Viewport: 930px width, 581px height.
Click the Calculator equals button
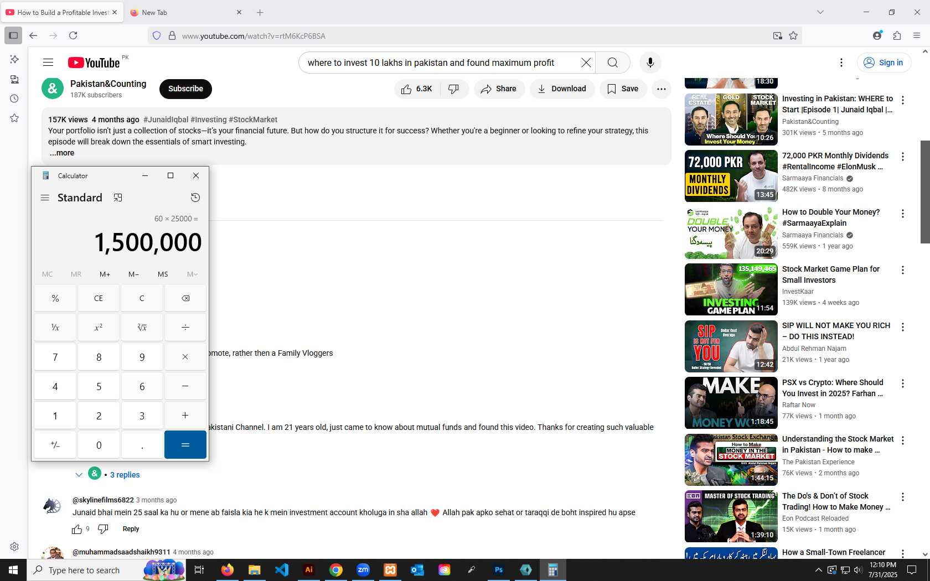point(185,445)
